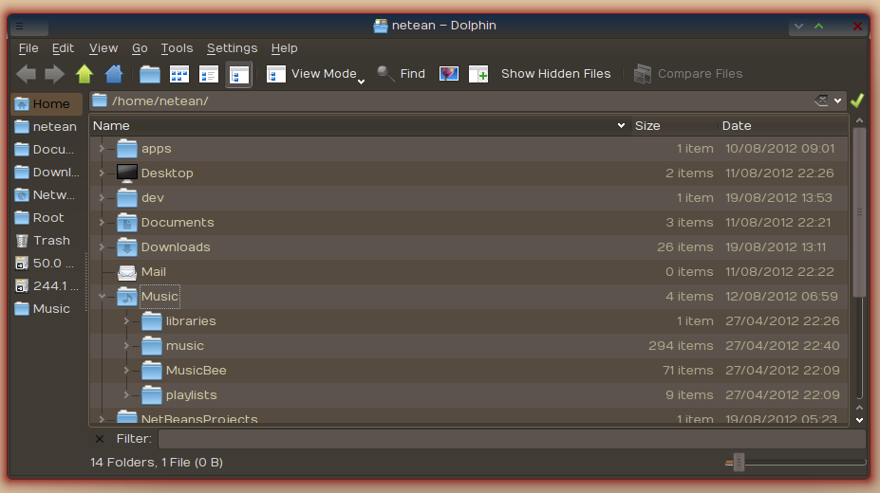The width and height of the screenshot is (880, 493).
Task: Open Music place in sidebar
Action: pos(47,309)
